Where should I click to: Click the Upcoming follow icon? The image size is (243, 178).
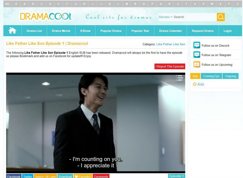pos(197,64)
